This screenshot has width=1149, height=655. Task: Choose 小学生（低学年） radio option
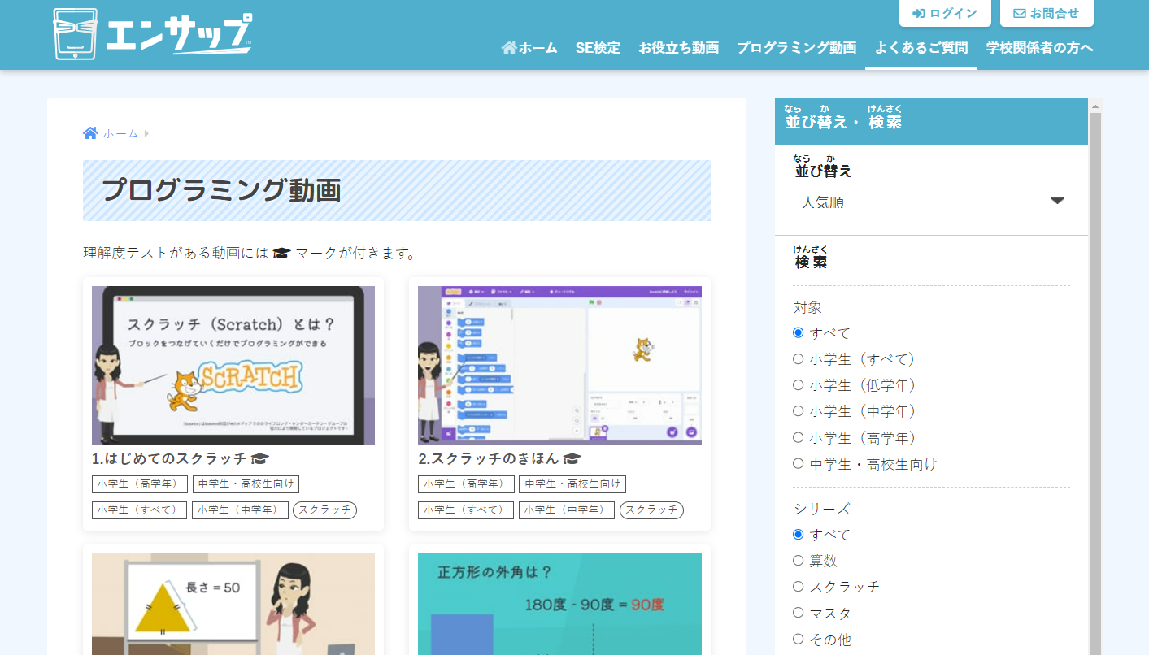coord(799,384)
